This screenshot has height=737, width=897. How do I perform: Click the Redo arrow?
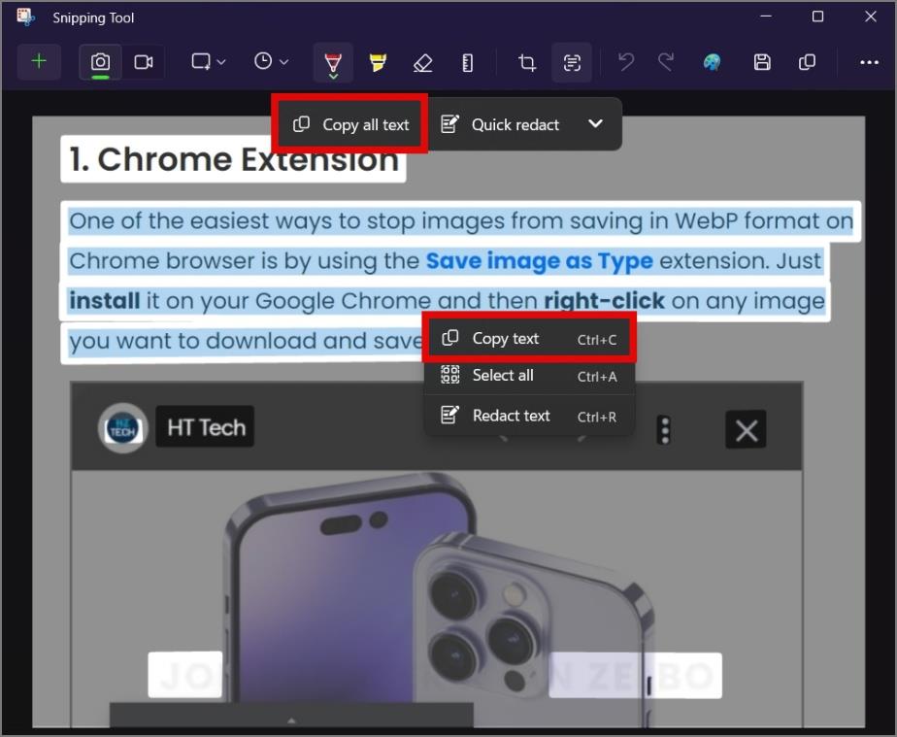tap(666, 62)
